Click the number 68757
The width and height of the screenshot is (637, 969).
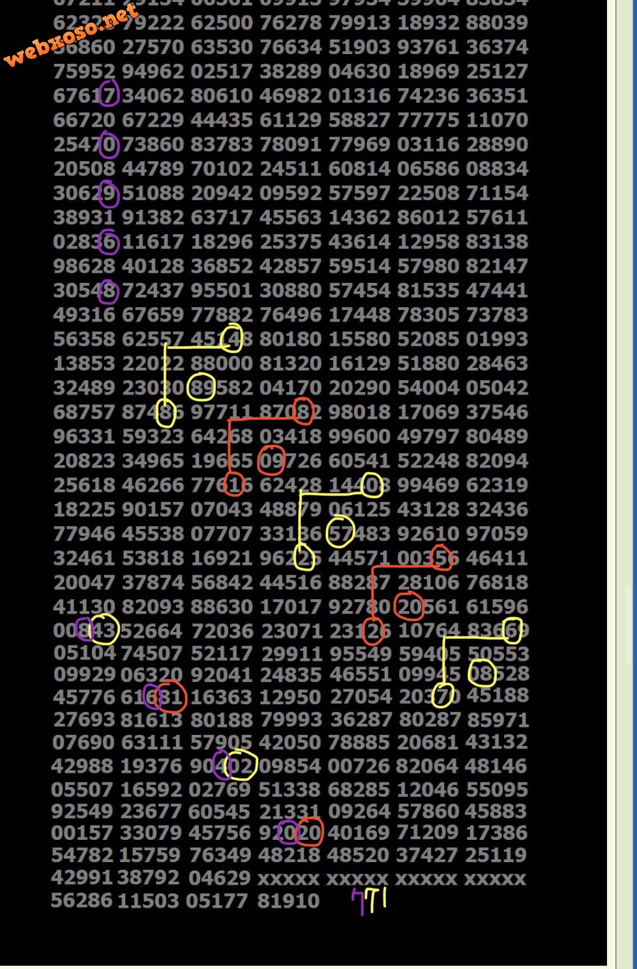click(84, 412)
